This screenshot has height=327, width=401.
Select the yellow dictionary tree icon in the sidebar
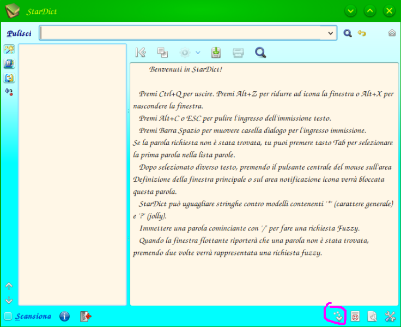click(x=9, y=78)
